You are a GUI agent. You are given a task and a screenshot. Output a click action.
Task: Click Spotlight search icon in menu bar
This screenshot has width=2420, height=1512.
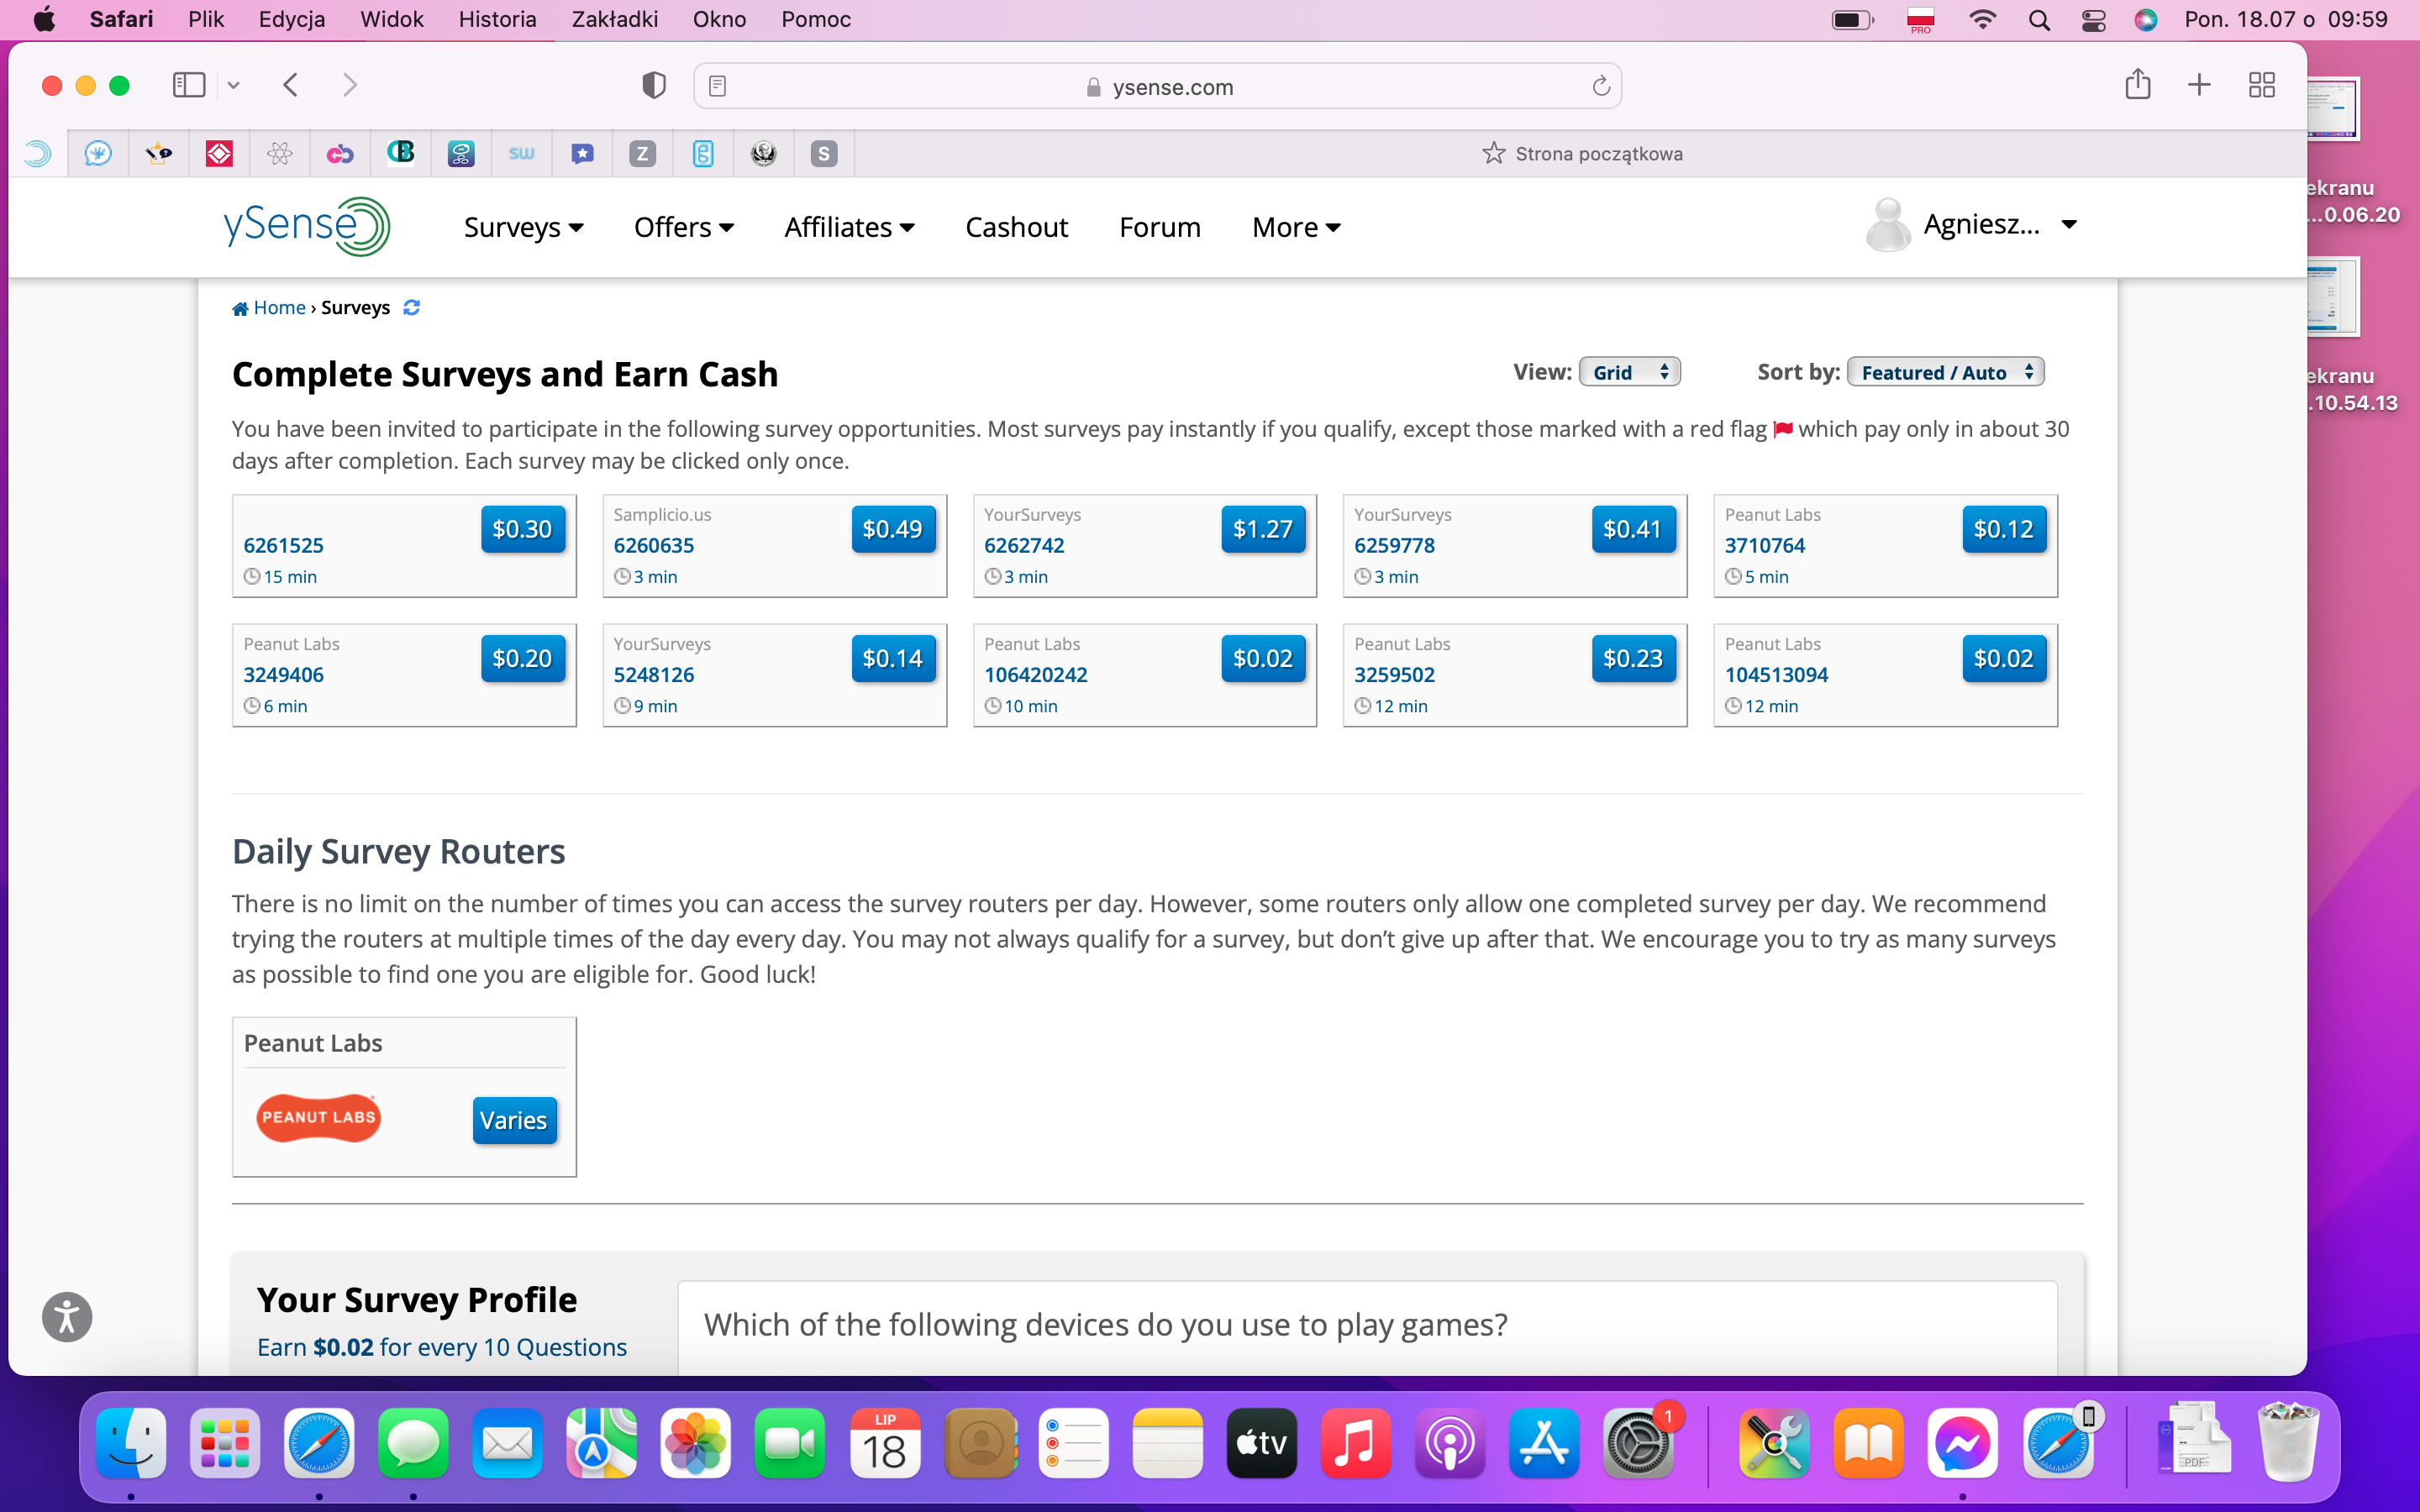tap(2039, 20)
